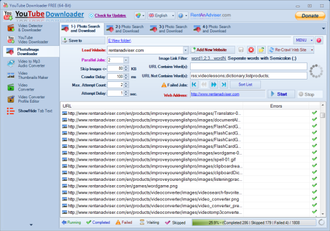Click the open folder icon beside delete

(261, 50)
